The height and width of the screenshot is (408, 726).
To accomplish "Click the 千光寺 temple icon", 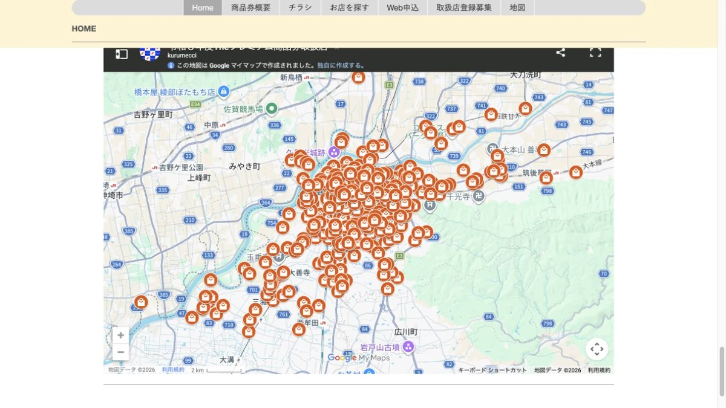I will [x=478, y=196].
